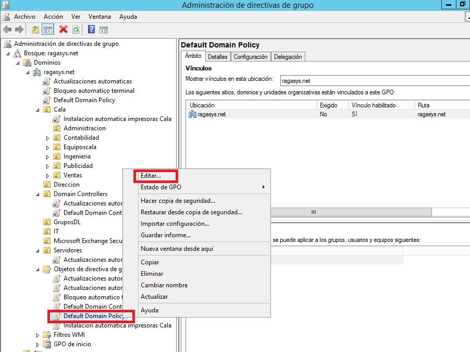Image resolution: width=470 pixels, height=352 pixels.
Task: Expand the Equiposcala node
Action: pos(47,148)
